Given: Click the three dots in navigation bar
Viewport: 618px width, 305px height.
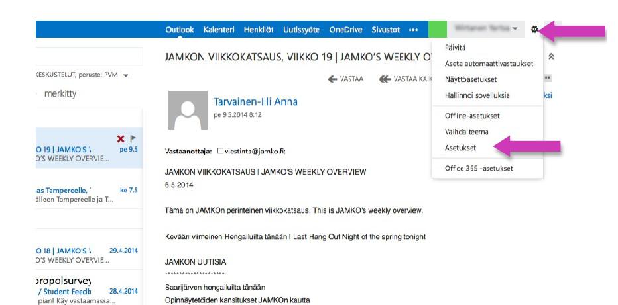Looking at the screenshot, I should [x=414, y=30].
